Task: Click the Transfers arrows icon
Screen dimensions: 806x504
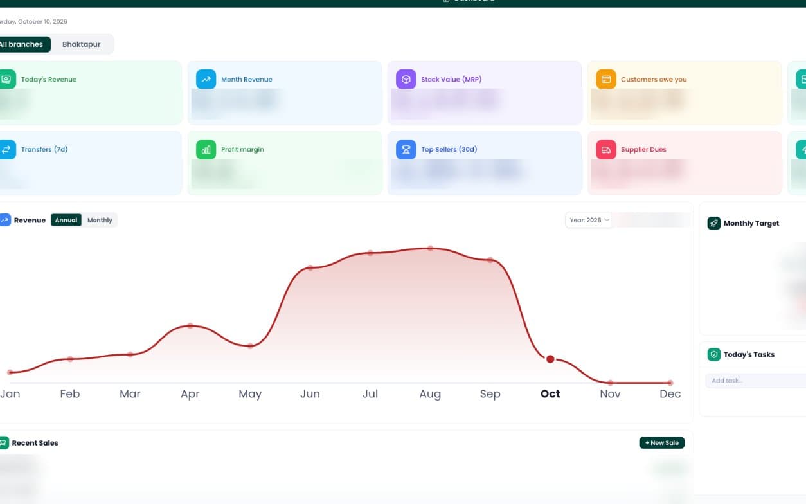Action: [6, 149]
